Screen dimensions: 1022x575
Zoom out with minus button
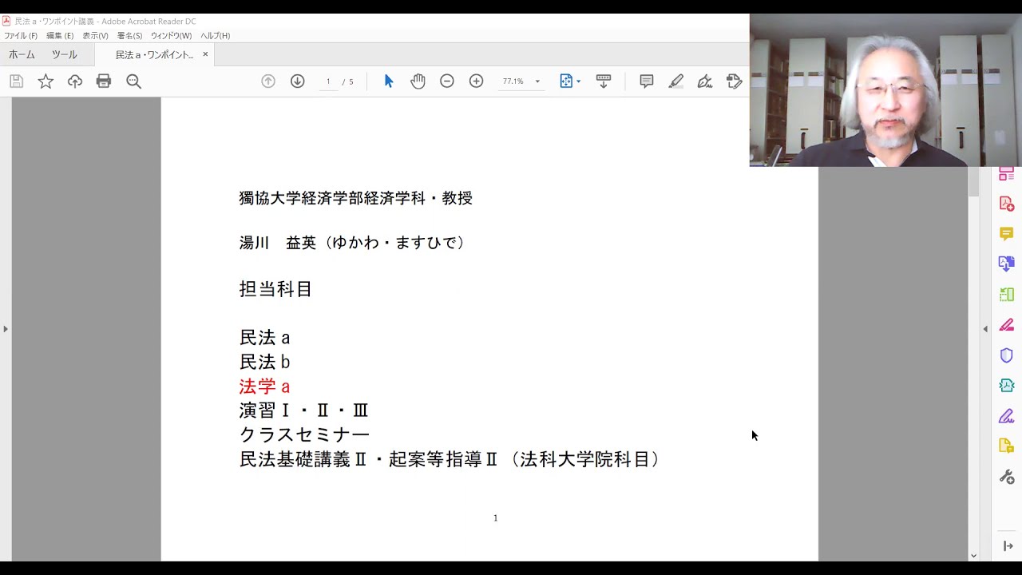(447, 81)
